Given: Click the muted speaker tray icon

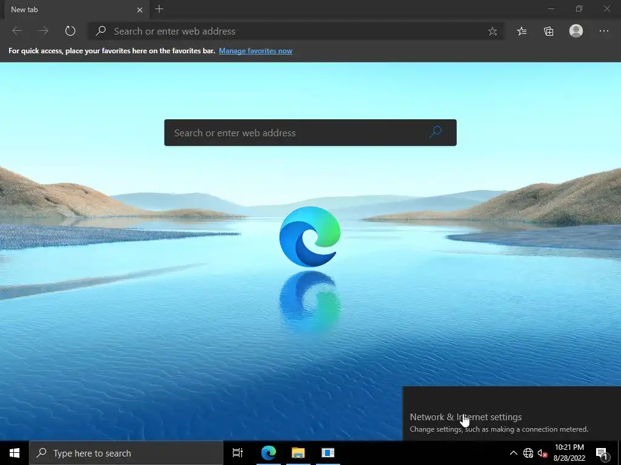Looking at the screenshot, I should (x=542, y=453).
